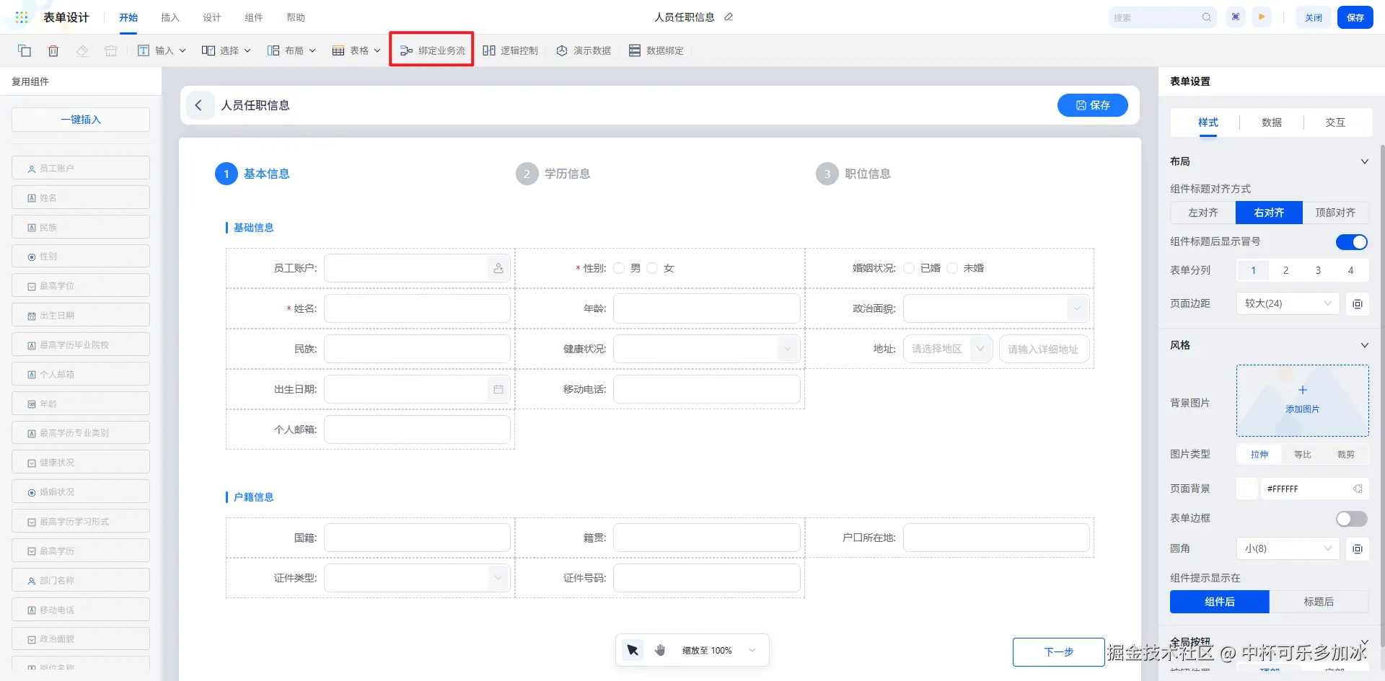1385x681 pixels.
Task: Open 绑定业务流 in the toolbar
Action: tap(432, 50)
